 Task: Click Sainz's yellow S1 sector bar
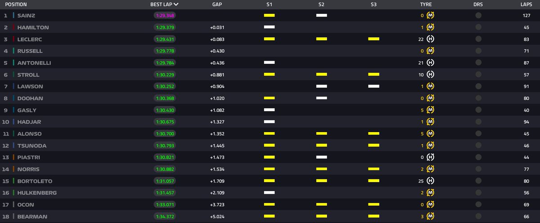pos(269,15)
